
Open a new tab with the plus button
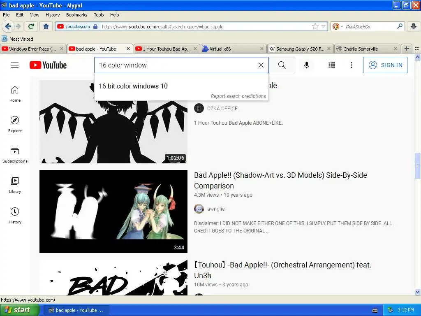tap(407, 49)
